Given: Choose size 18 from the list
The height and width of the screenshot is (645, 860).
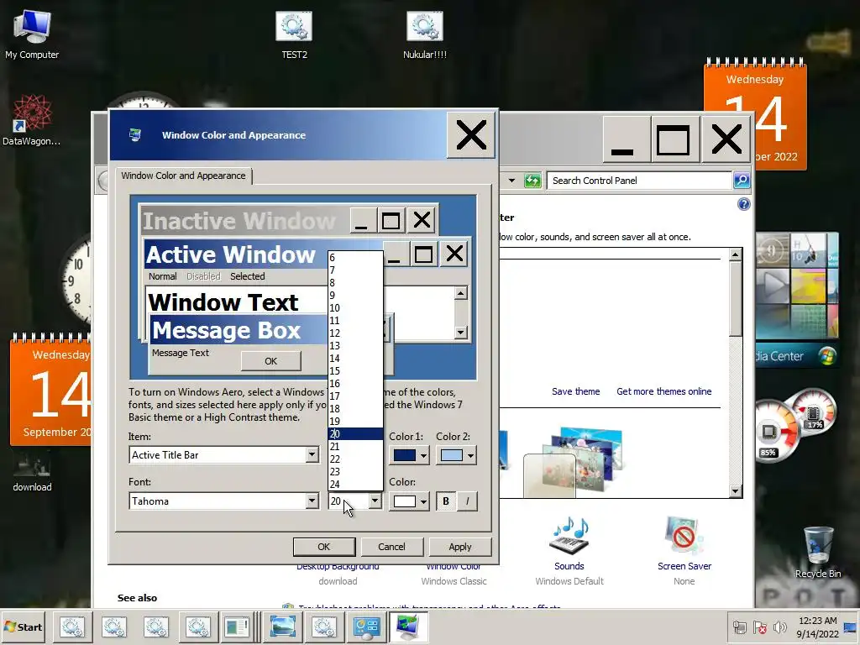Looking at the screenshot, I should (355, 409).
